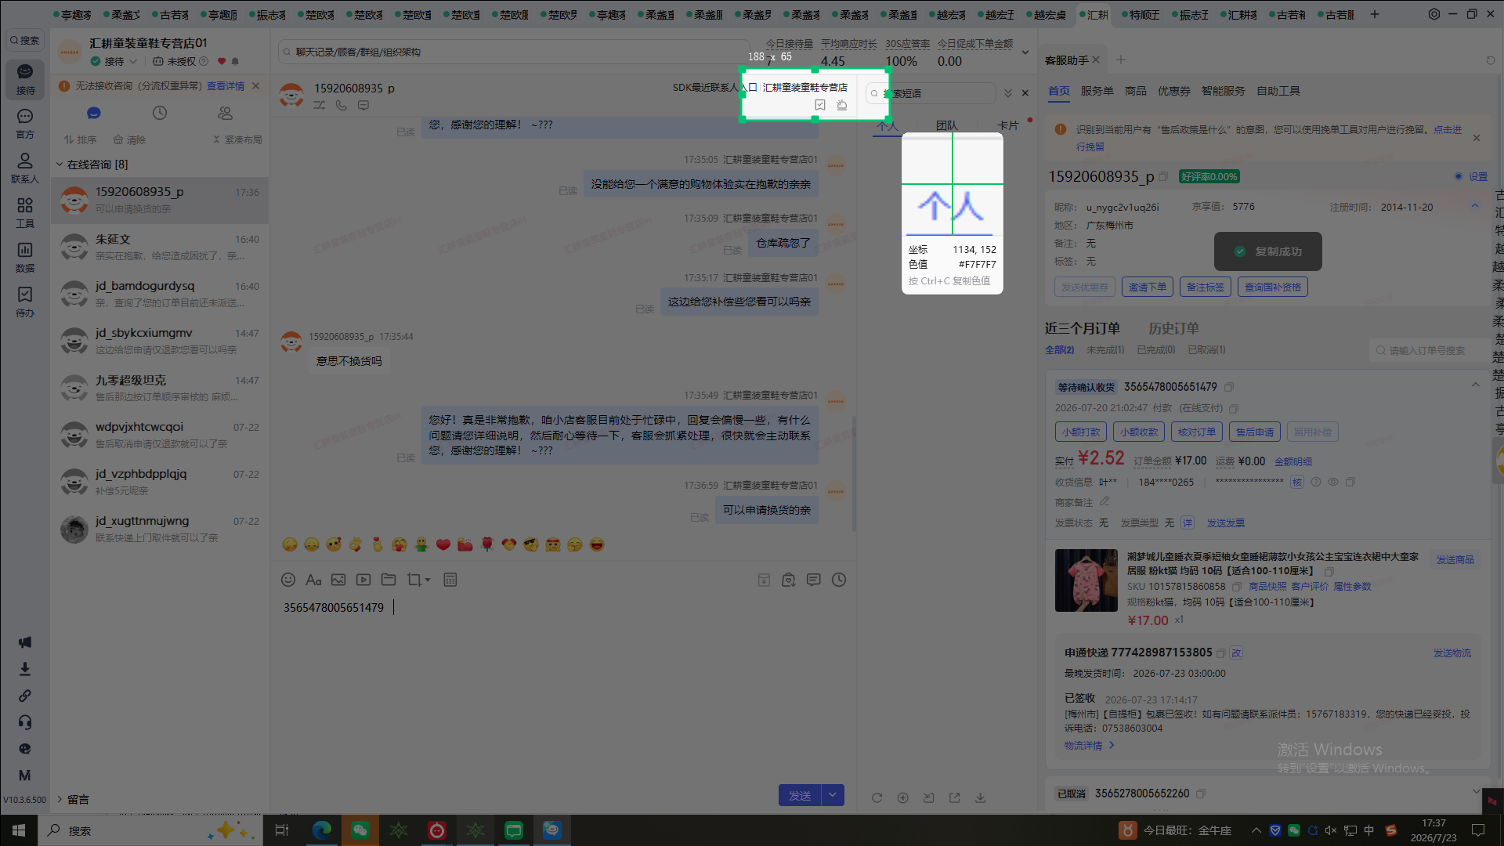1504x846 pixels.
Task: Toggle the 紧凑布局 compact layout option
Action: tap(237, 139)
